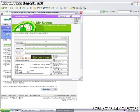
Task: Click the Download Test progress bar
Action: coord(46,44)
